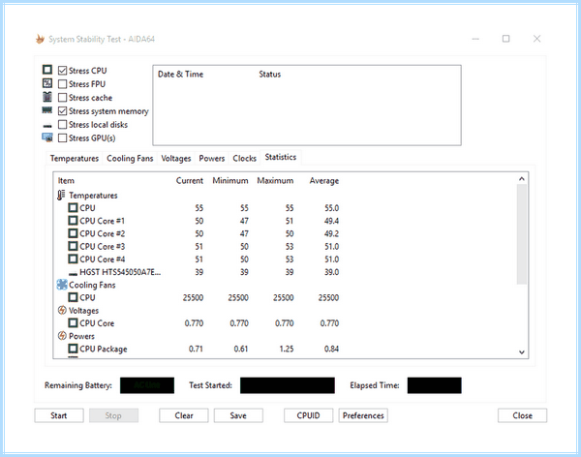Click the fan icon of Cooling Fans group
This screenshot has height=457, width=581.
pyautogui.click(x=62, y=285)
